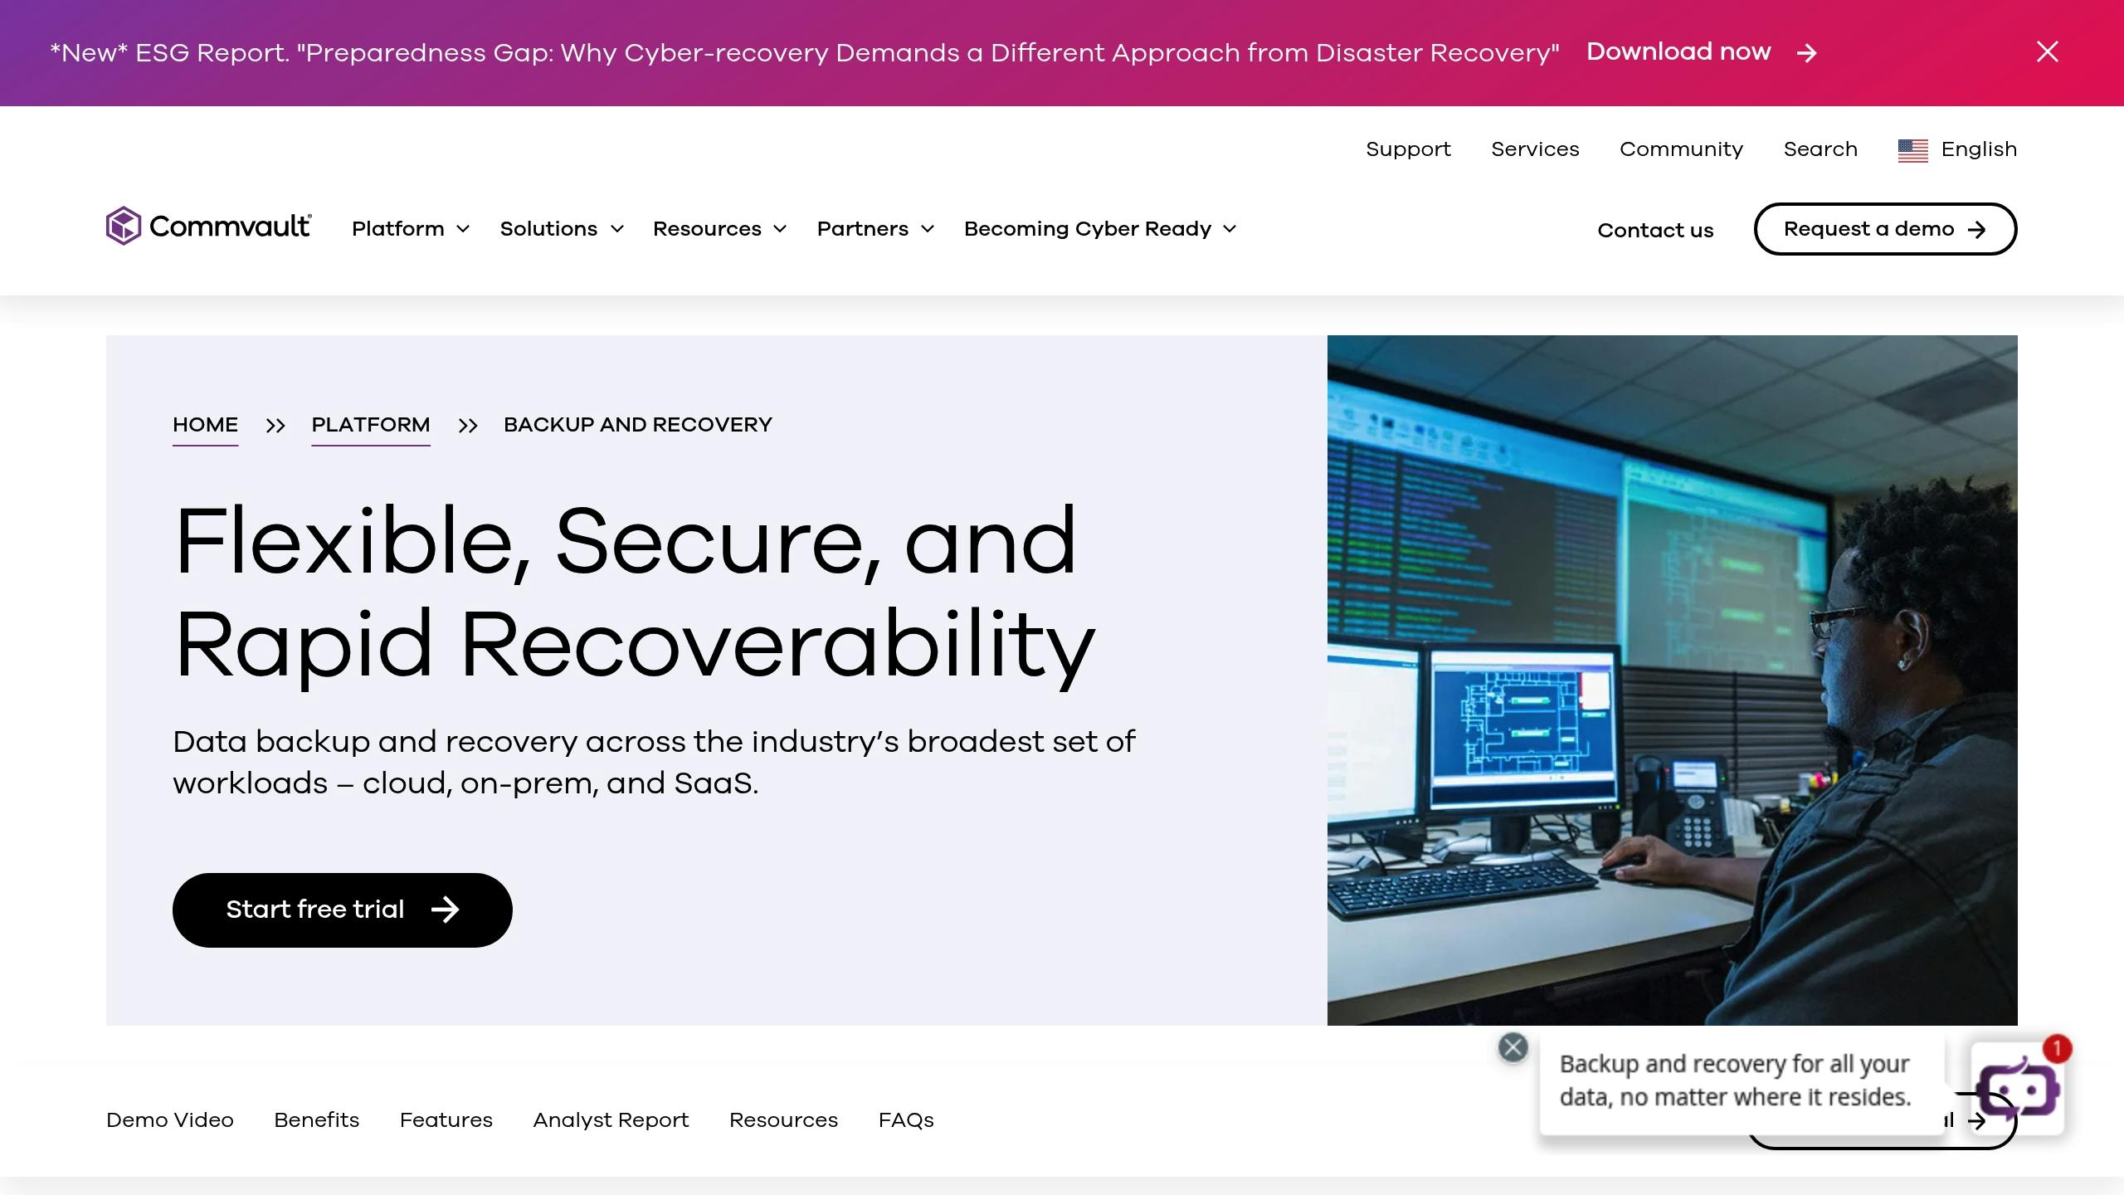Open the Contact us link

coord(1655,230)
